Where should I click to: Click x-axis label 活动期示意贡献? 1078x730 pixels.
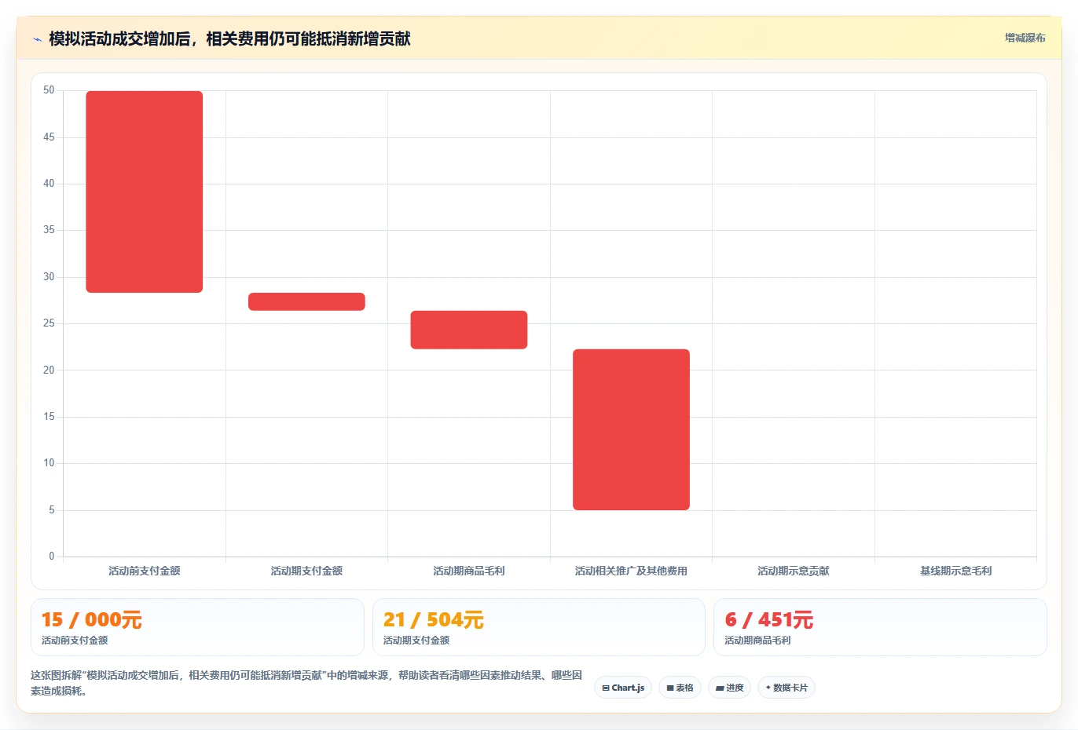[x=794, y=571]
